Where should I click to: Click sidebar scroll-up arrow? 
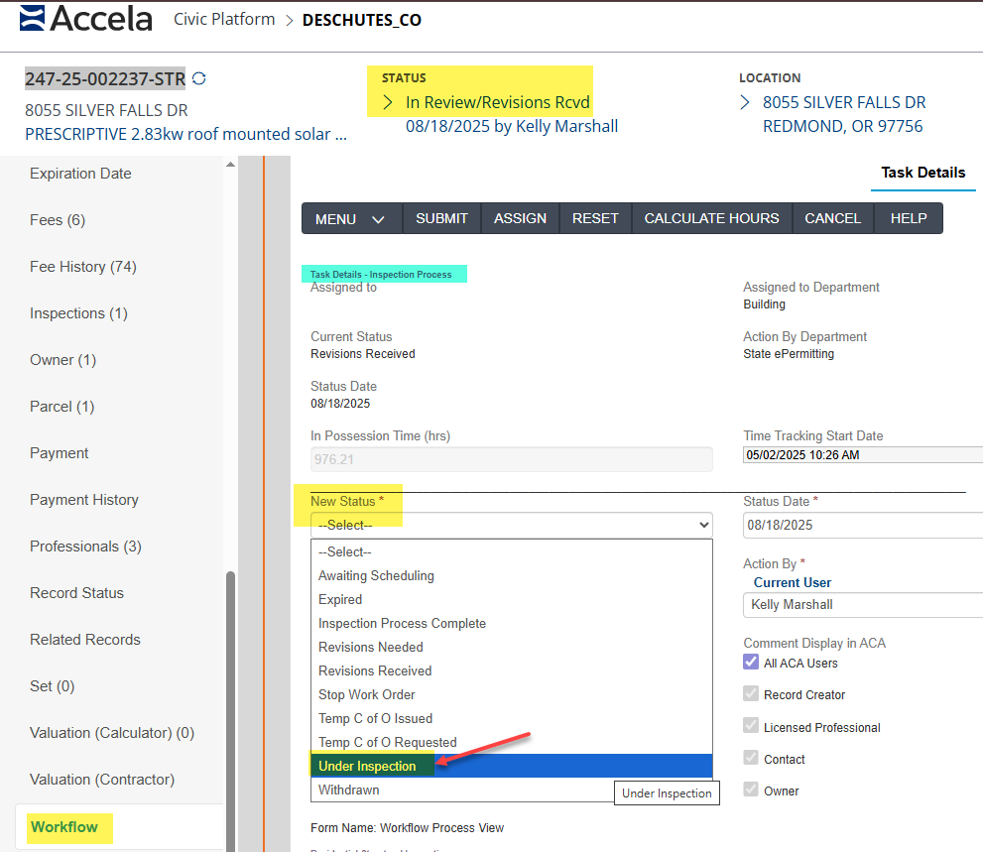pos(231,165)
